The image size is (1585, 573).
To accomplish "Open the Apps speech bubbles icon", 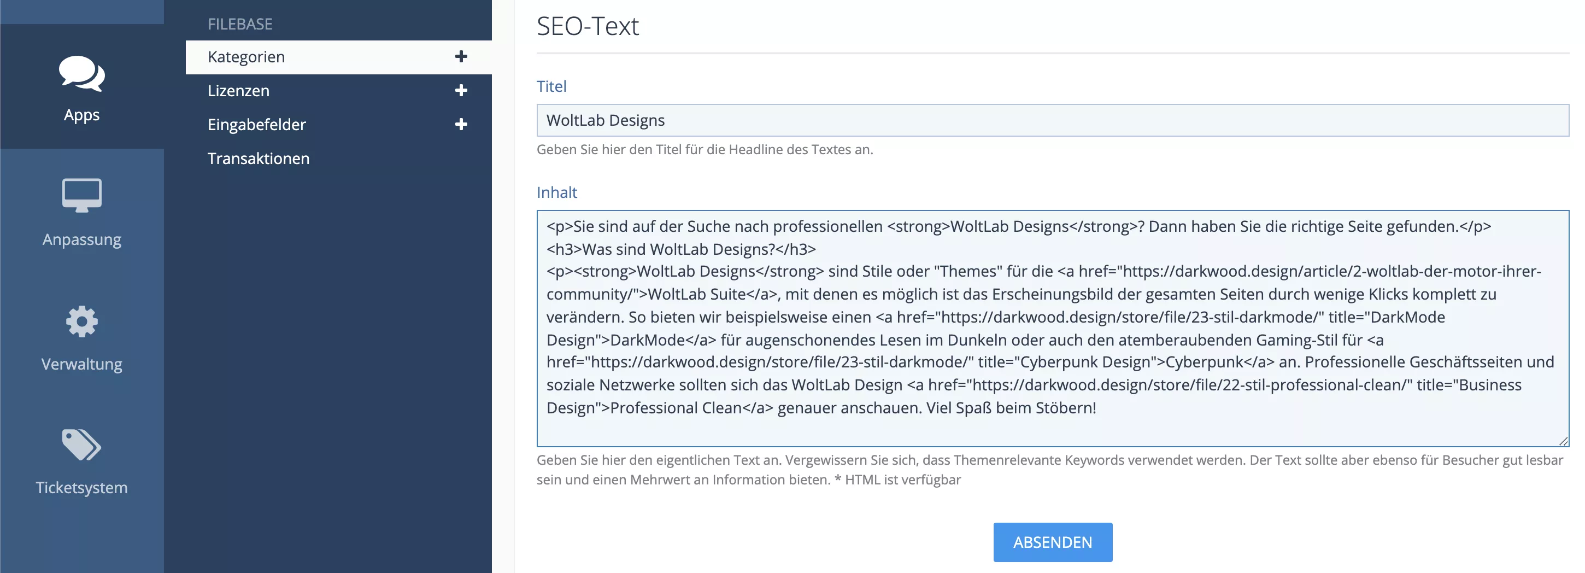I will pyautogui.click(x=82, y=74).
